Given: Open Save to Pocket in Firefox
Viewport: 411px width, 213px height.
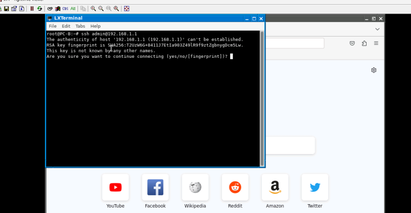Looking at the screenshot, I should [x=352, y=43].
